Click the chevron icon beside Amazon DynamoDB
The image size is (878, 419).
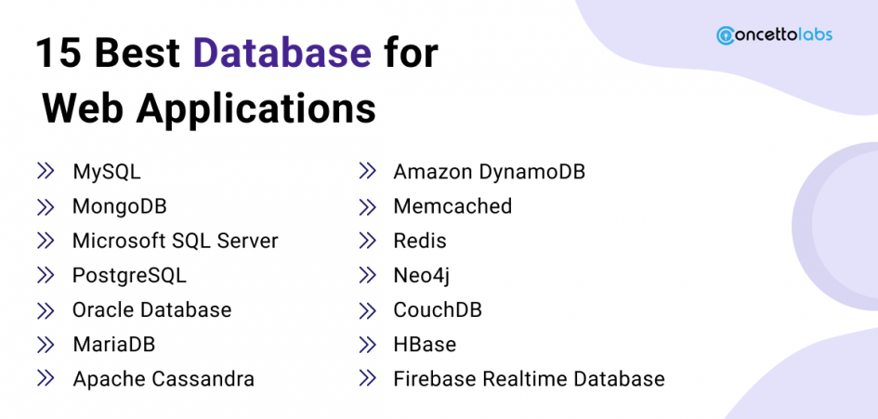[367, 171]
